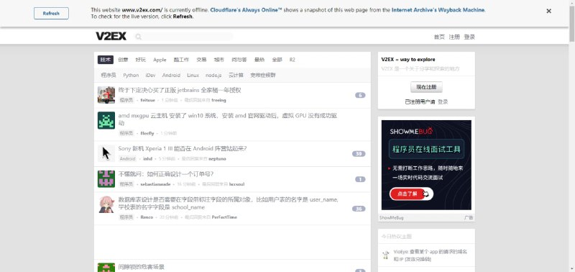This screenshot has height=272, width=575.
Task: Open last replier neptuno's profile
Action: (217, 159)
